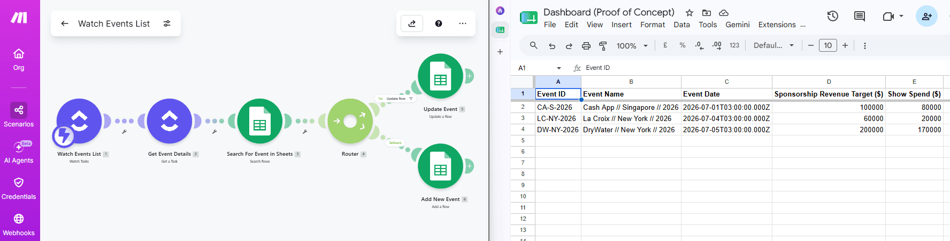Format cell as percent

[x=683, y=45]
